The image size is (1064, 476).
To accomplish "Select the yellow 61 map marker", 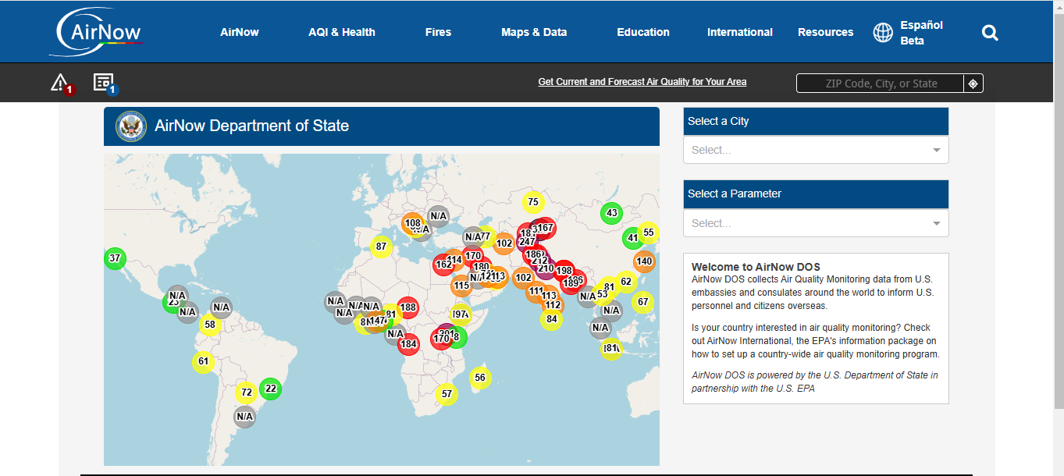I will (203, 361).
